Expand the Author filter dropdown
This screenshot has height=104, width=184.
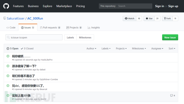click(91, 48)
